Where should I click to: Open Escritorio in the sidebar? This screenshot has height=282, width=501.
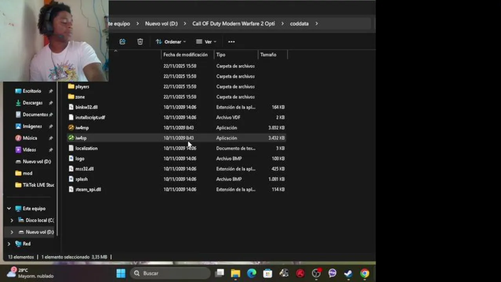31,91
